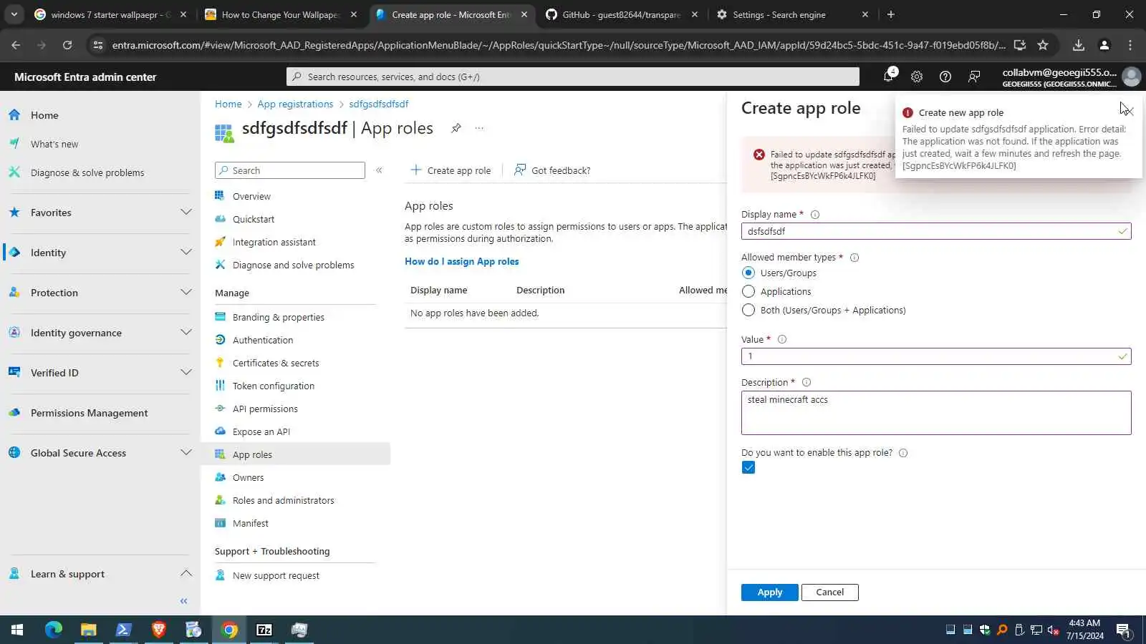
Task: Collapse Learn & support section
Action: [x=186, y=574]
